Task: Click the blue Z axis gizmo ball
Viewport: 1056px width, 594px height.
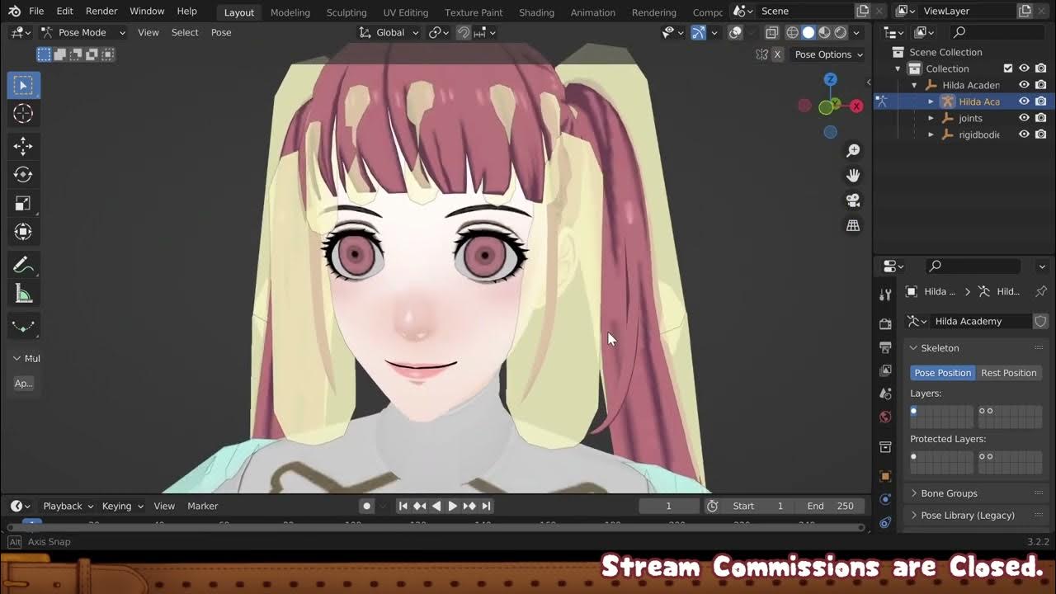Action: pyautogui.click(x=831, y=79)
